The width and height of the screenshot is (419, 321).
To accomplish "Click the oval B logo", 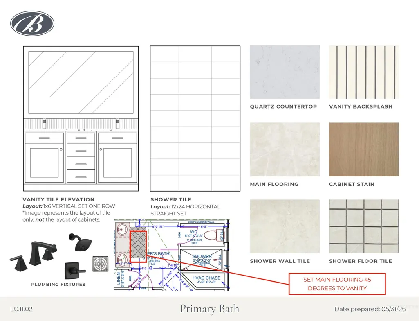I will pos(32,23).
